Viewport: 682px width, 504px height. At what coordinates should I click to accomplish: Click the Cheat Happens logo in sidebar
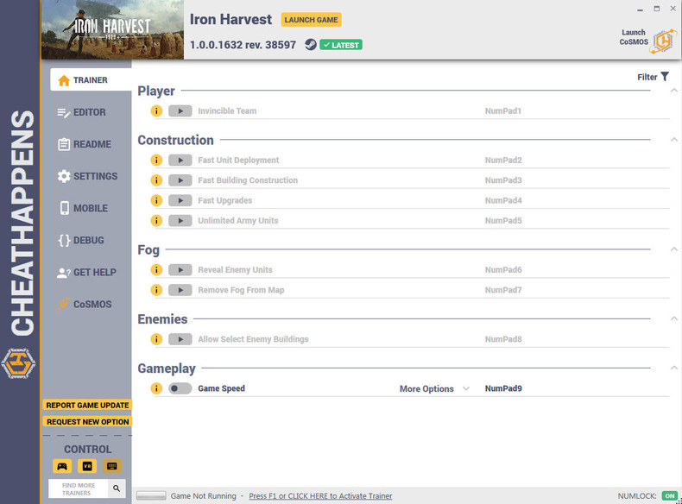coord(18,363)
